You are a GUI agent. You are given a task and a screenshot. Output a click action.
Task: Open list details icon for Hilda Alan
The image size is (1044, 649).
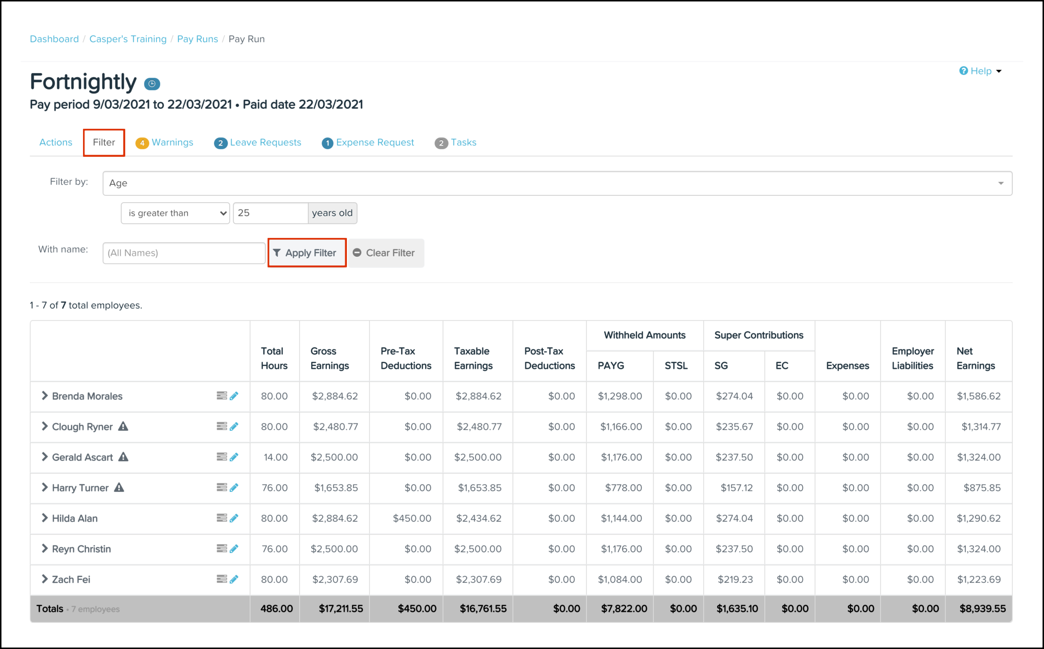(x=222, y=518)
